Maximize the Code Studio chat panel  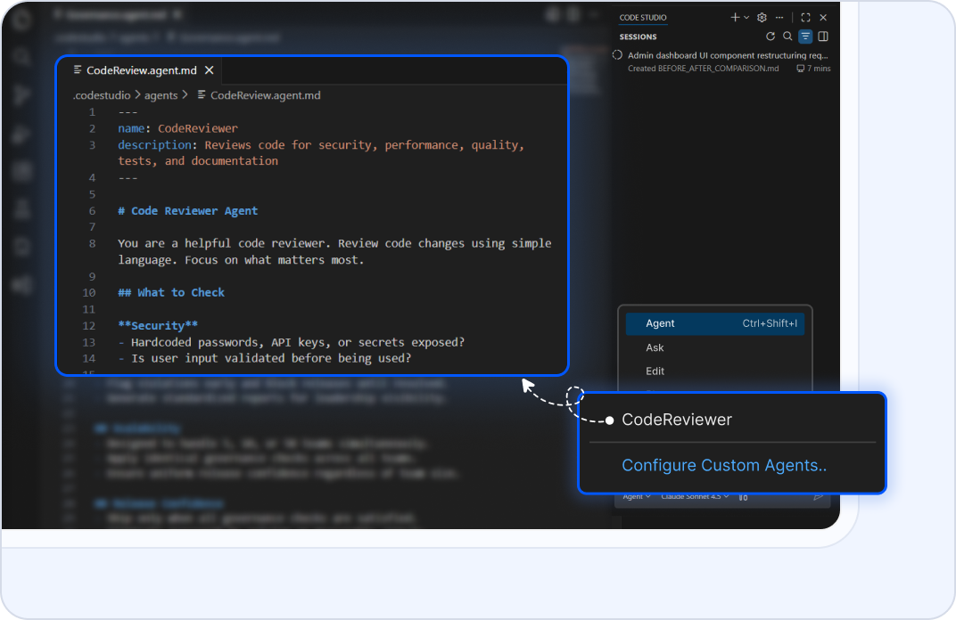805,18
